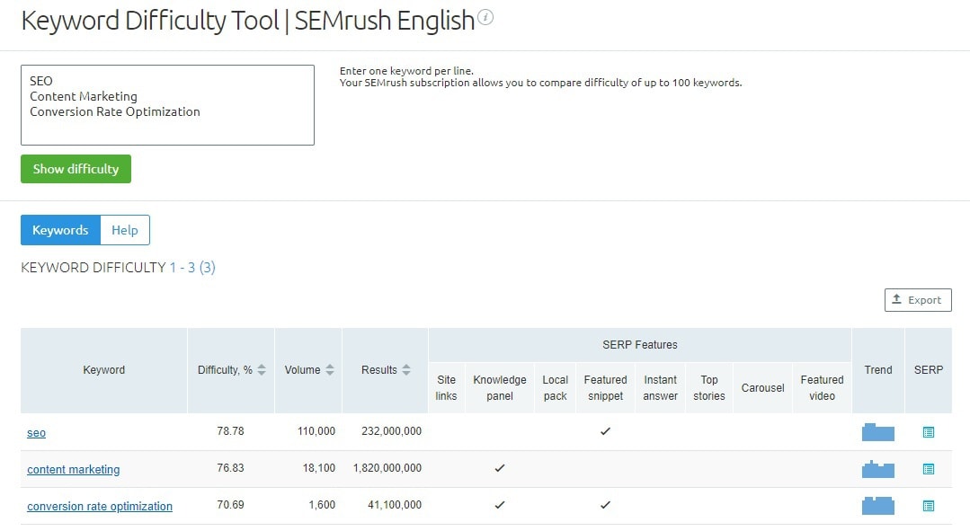Viewport: 970px width, 531px height.
Task: Click inside the keyword entry text box
Action: (167, 104)
